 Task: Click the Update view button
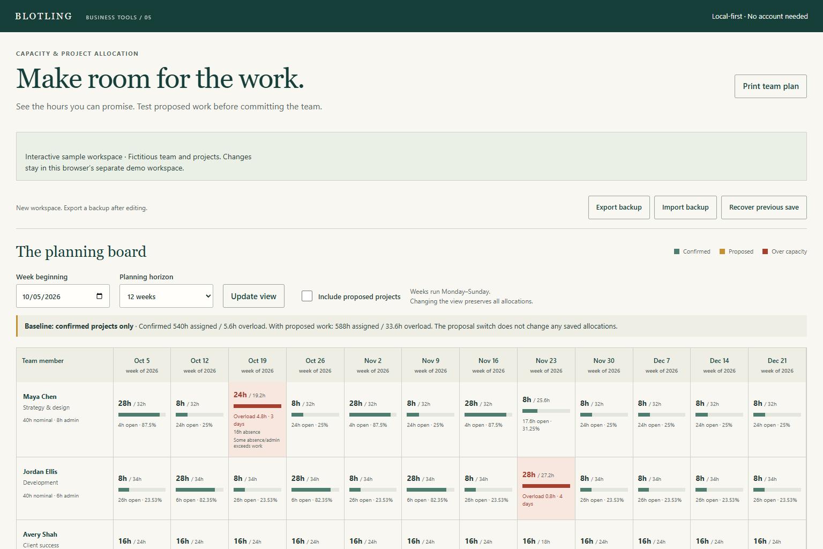[x=253, y=296]
